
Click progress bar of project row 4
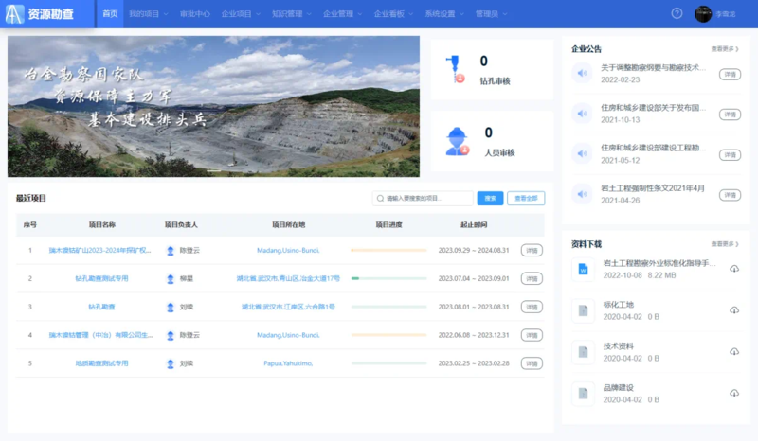[x=389, y=335]
